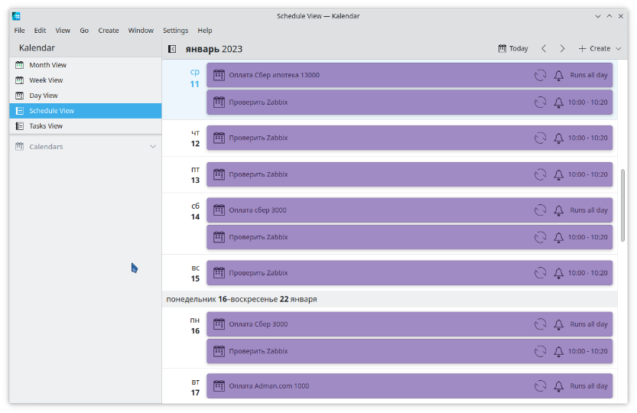The width and height of the screenshot is (637, 413).
Task: Click the Month View icon in sidebar
Action: 20,65
